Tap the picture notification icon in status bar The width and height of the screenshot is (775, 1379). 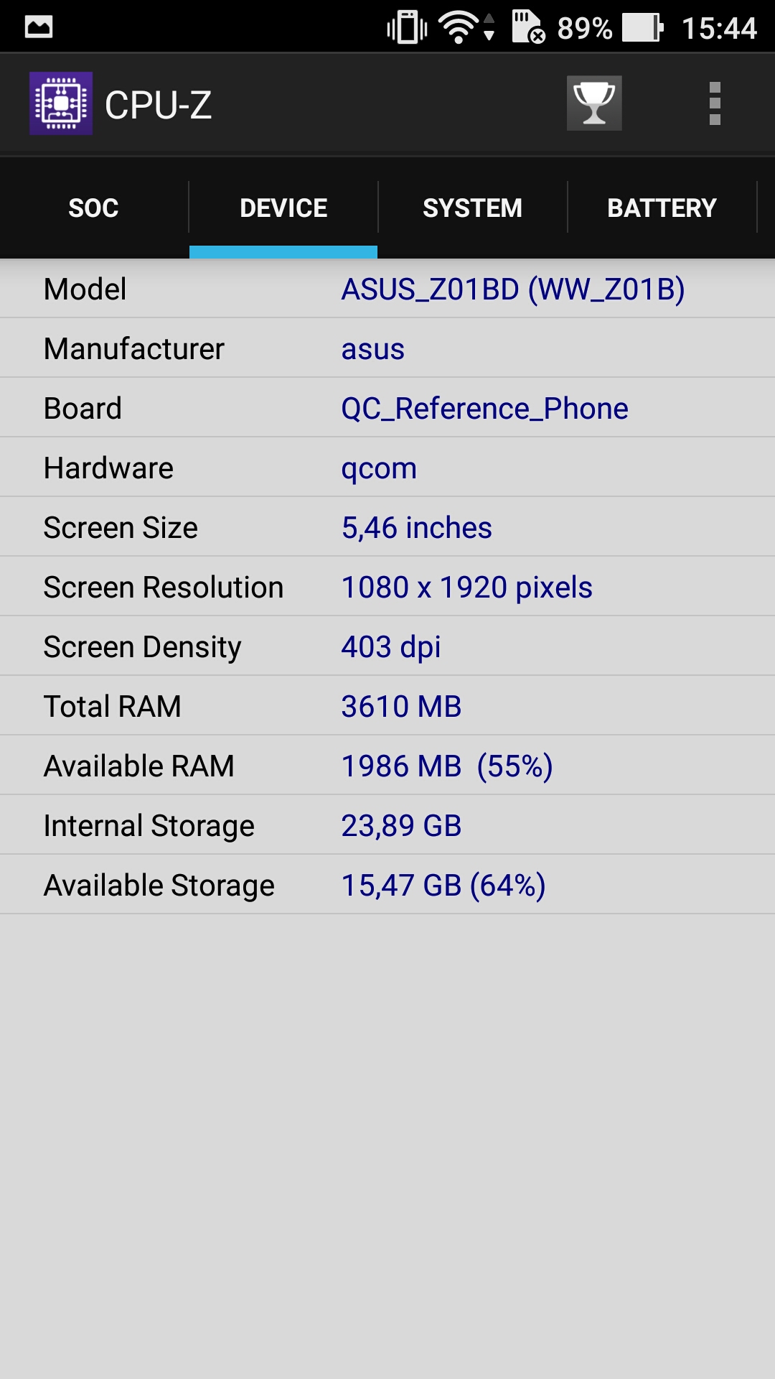[39, 27]
